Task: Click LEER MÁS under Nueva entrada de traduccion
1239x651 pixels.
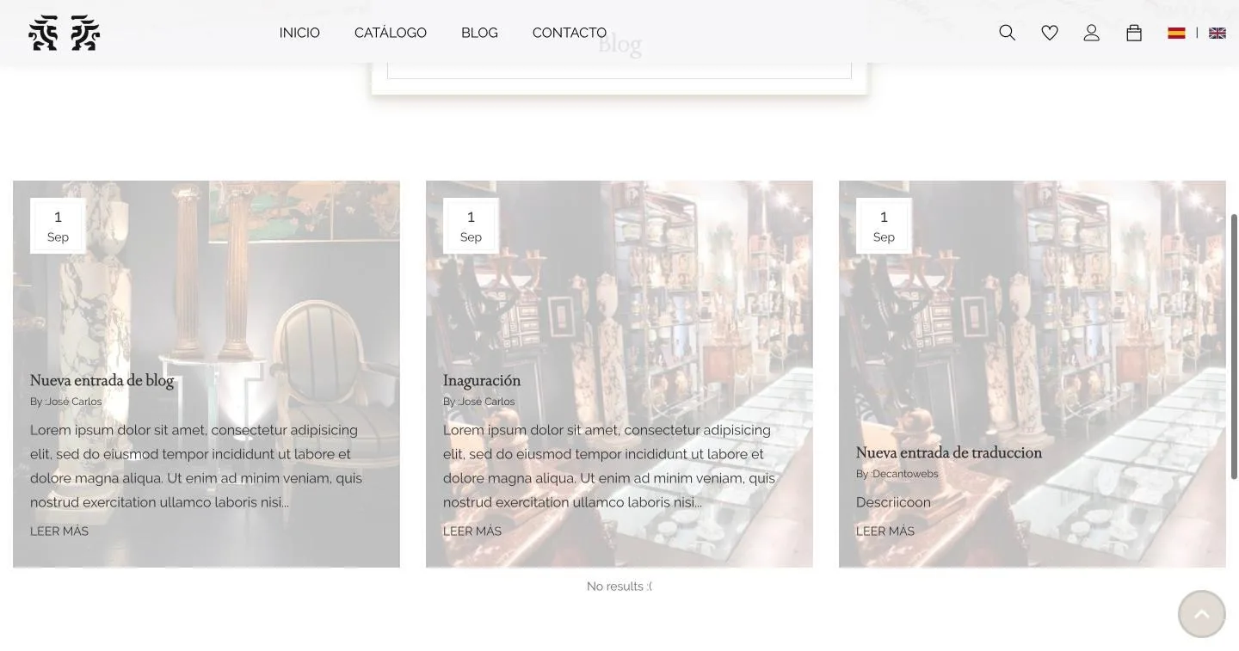Action: coord(885,531)
